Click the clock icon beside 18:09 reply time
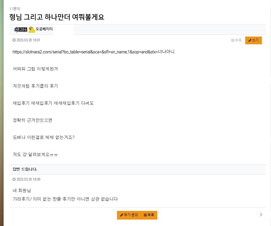This screenshot has height=226, width=271. click(x=14, y=179)
